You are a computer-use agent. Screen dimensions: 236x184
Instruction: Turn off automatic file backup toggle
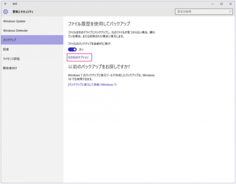(x=72, y=50)
